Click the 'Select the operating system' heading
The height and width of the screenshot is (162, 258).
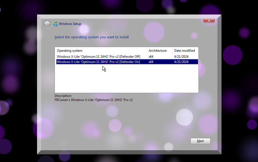[x=92, y=37]
